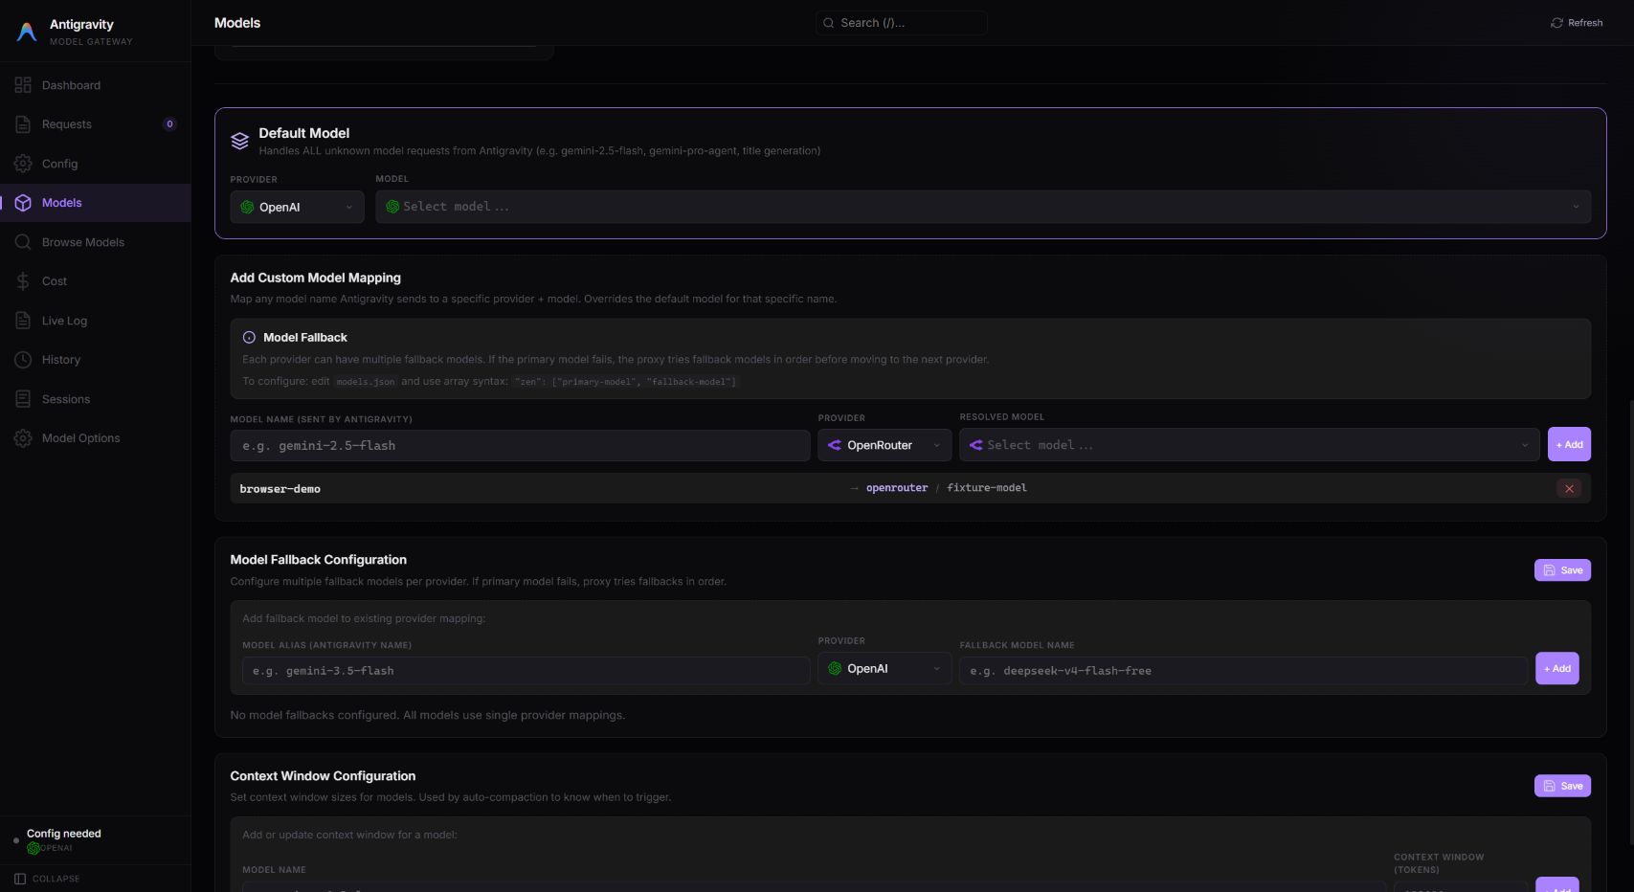This screenshot has height=892, width=1634.
Task: Open the OpenRouter provider dropdown
Action: click(x=884, y=445)
